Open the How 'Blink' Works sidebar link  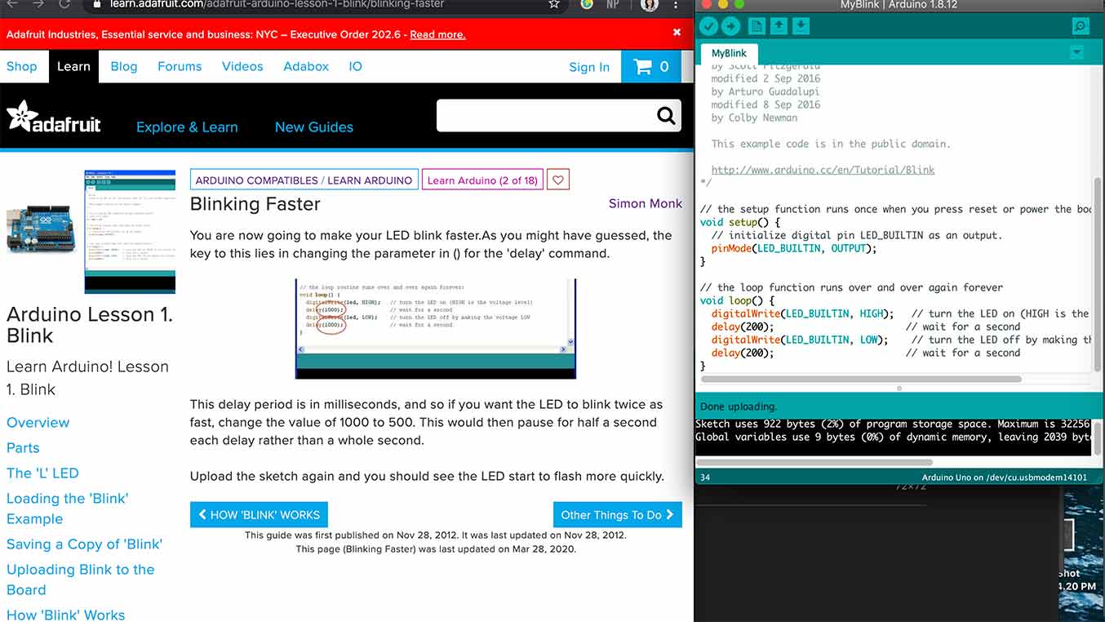(x=66, y=615)
